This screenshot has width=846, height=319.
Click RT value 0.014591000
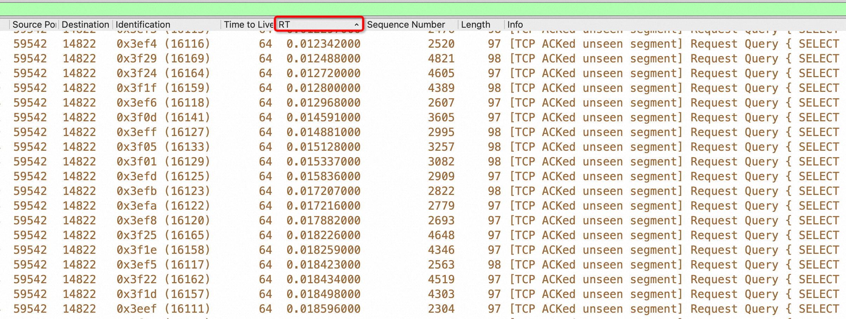coord(324,117)
